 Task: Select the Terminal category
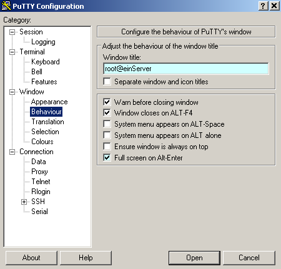pos(32,52)
